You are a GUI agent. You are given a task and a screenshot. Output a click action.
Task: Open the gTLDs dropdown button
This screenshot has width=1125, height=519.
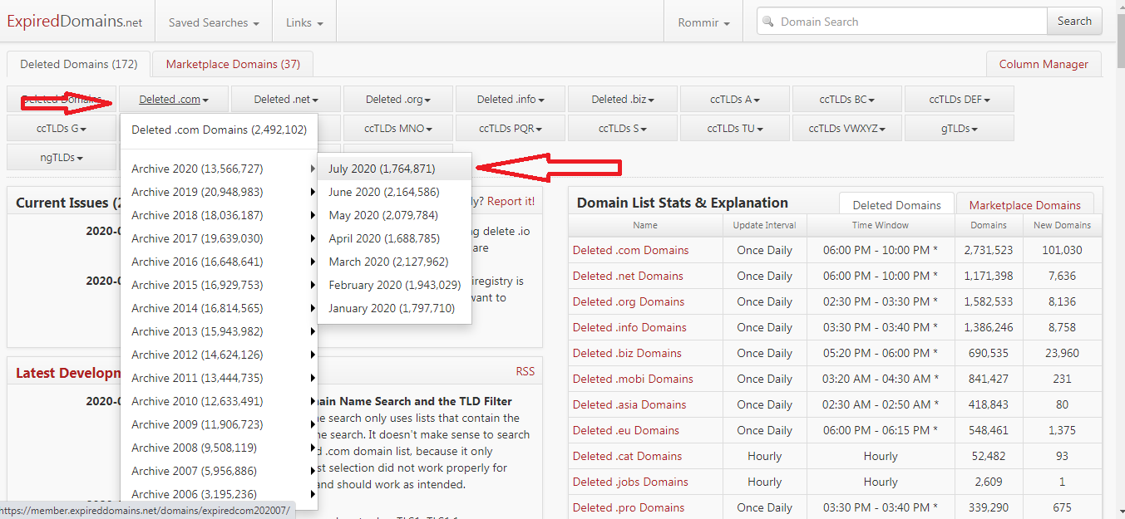[x=960, y=129]
